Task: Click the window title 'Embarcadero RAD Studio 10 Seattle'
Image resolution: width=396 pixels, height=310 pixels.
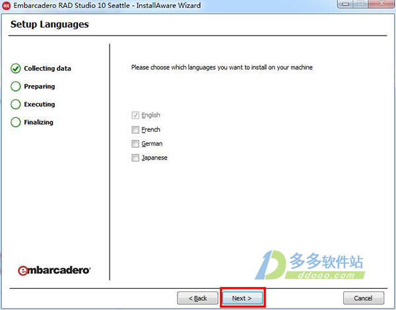Action: pos(71,5)
